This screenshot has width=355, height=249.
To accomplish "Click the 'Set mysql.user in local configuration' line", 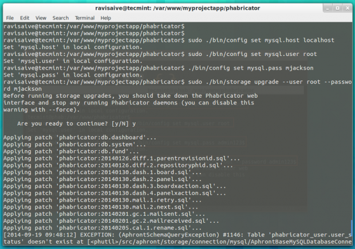I will click(x=73, y=61).
